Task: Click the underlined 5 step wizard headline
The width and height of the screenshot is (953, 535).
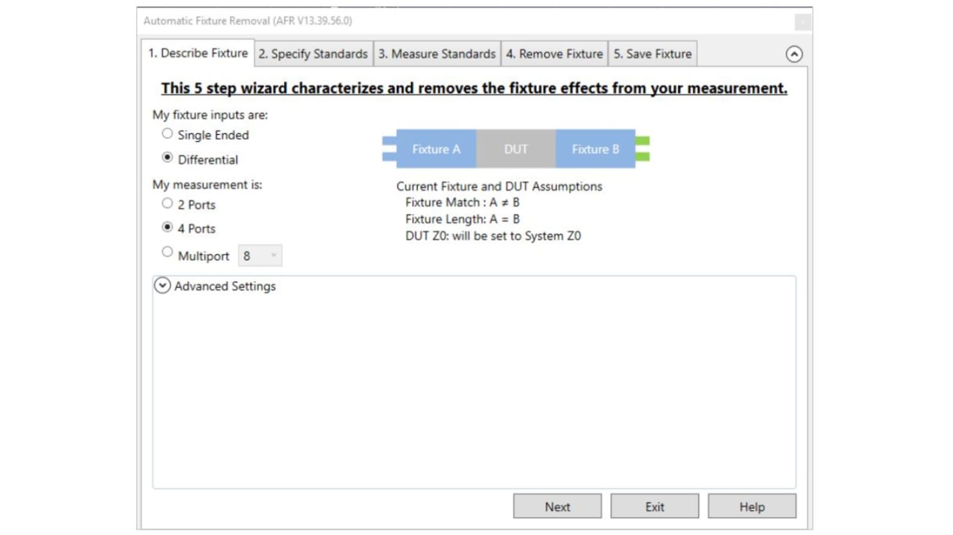Action: [x=474, y=88]
